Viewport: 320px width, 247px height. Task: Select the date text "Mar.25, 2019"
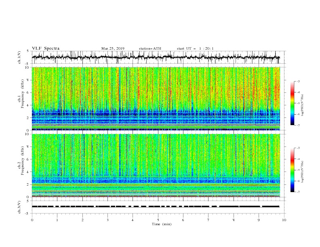[113, 48]
